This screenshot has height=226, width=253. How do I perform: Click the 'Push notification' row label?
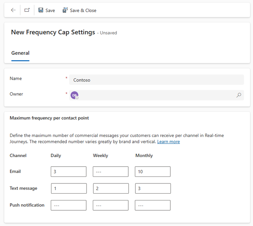click(27, 205)
